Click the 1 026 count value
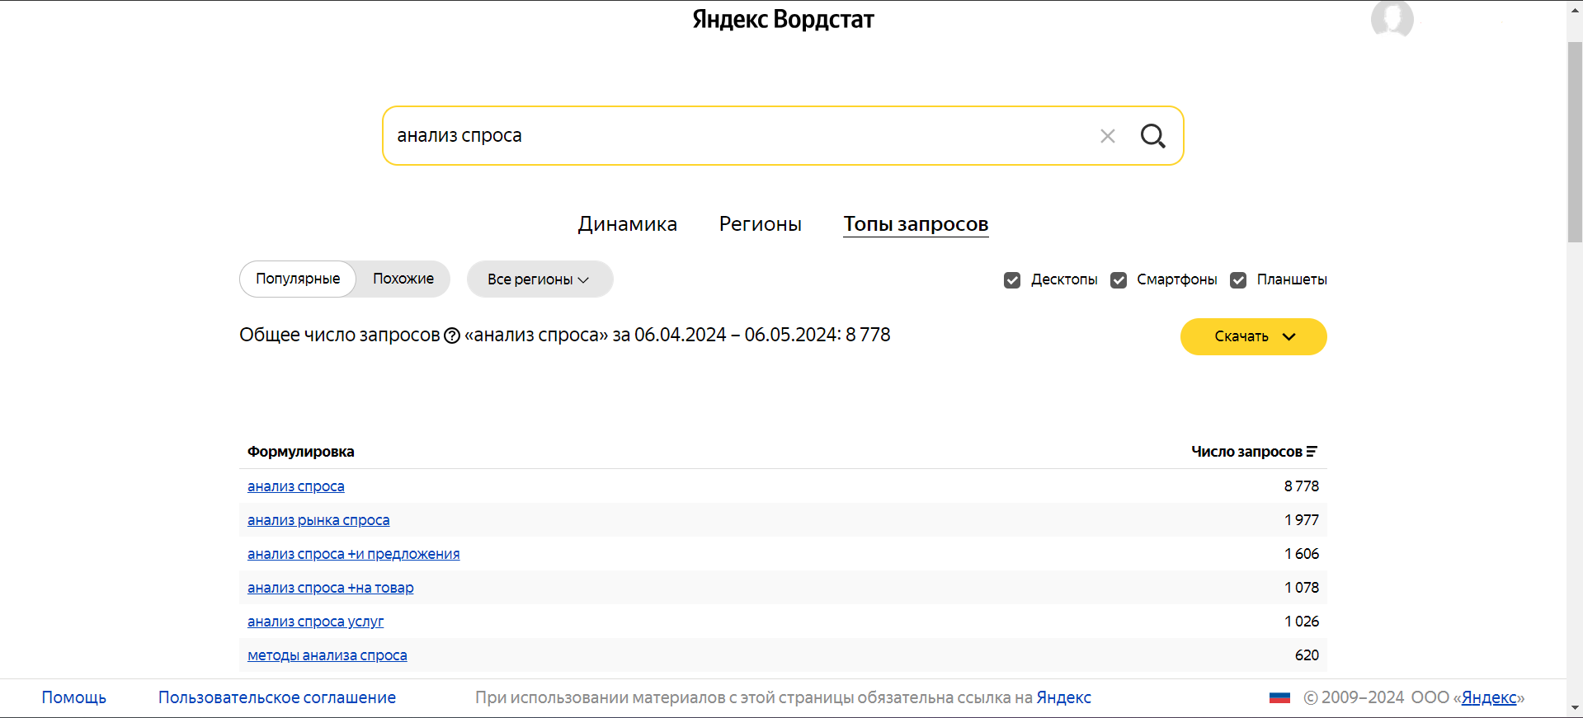1583x718 pixels. click(1301, 622)
